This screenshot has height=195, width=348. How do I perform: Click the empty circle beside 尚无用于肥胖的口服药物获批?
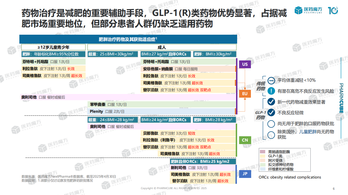(x=271, y=124)
